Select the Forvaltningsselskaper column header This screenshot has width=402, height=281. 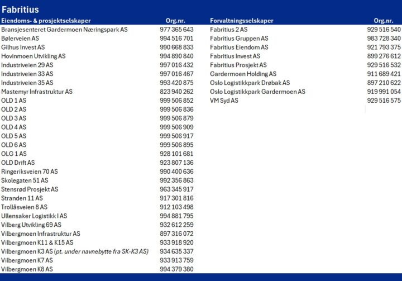point(242,21)
